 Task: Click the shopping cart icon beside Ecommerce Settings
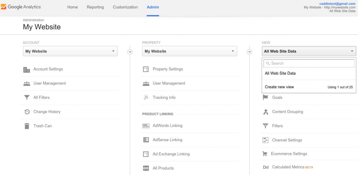coord(265,154)
